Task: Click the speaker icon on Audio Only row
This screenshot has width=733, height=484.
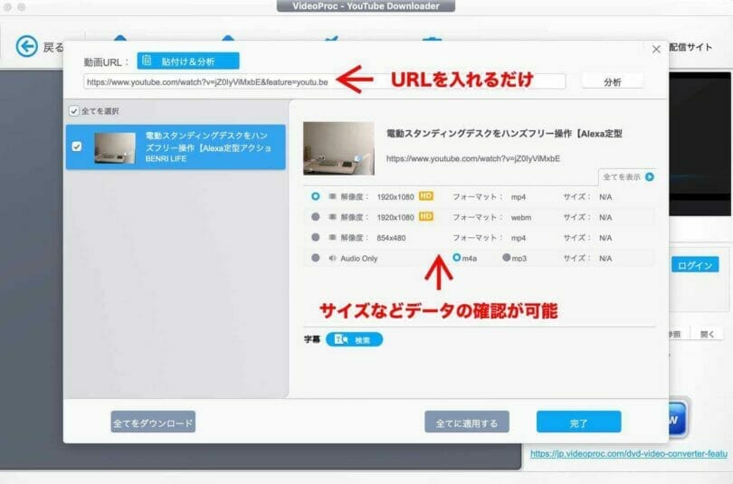Action: (x=332, y=258)
